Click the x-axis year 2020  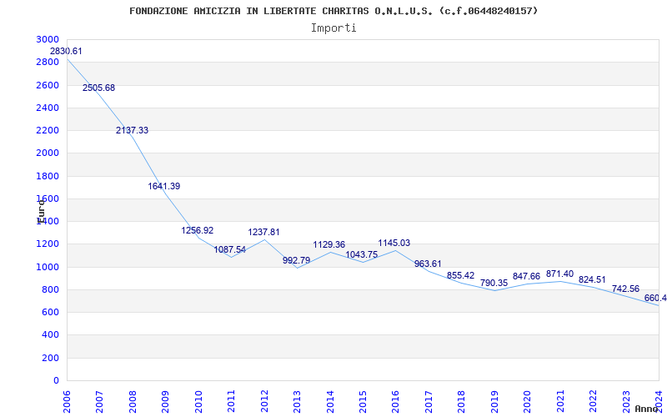[x=527, y=402]
